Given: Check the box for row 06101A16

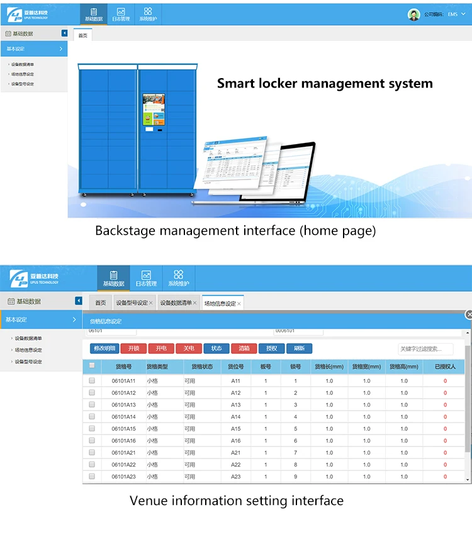Looking at the screenshot, I should point(92,440).
